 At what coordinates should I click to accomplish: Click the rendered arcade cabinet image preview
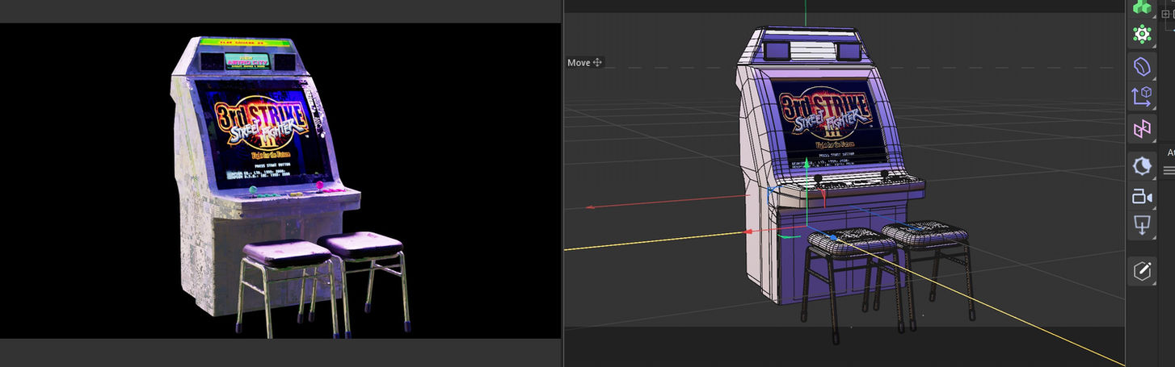coord(280,181)
